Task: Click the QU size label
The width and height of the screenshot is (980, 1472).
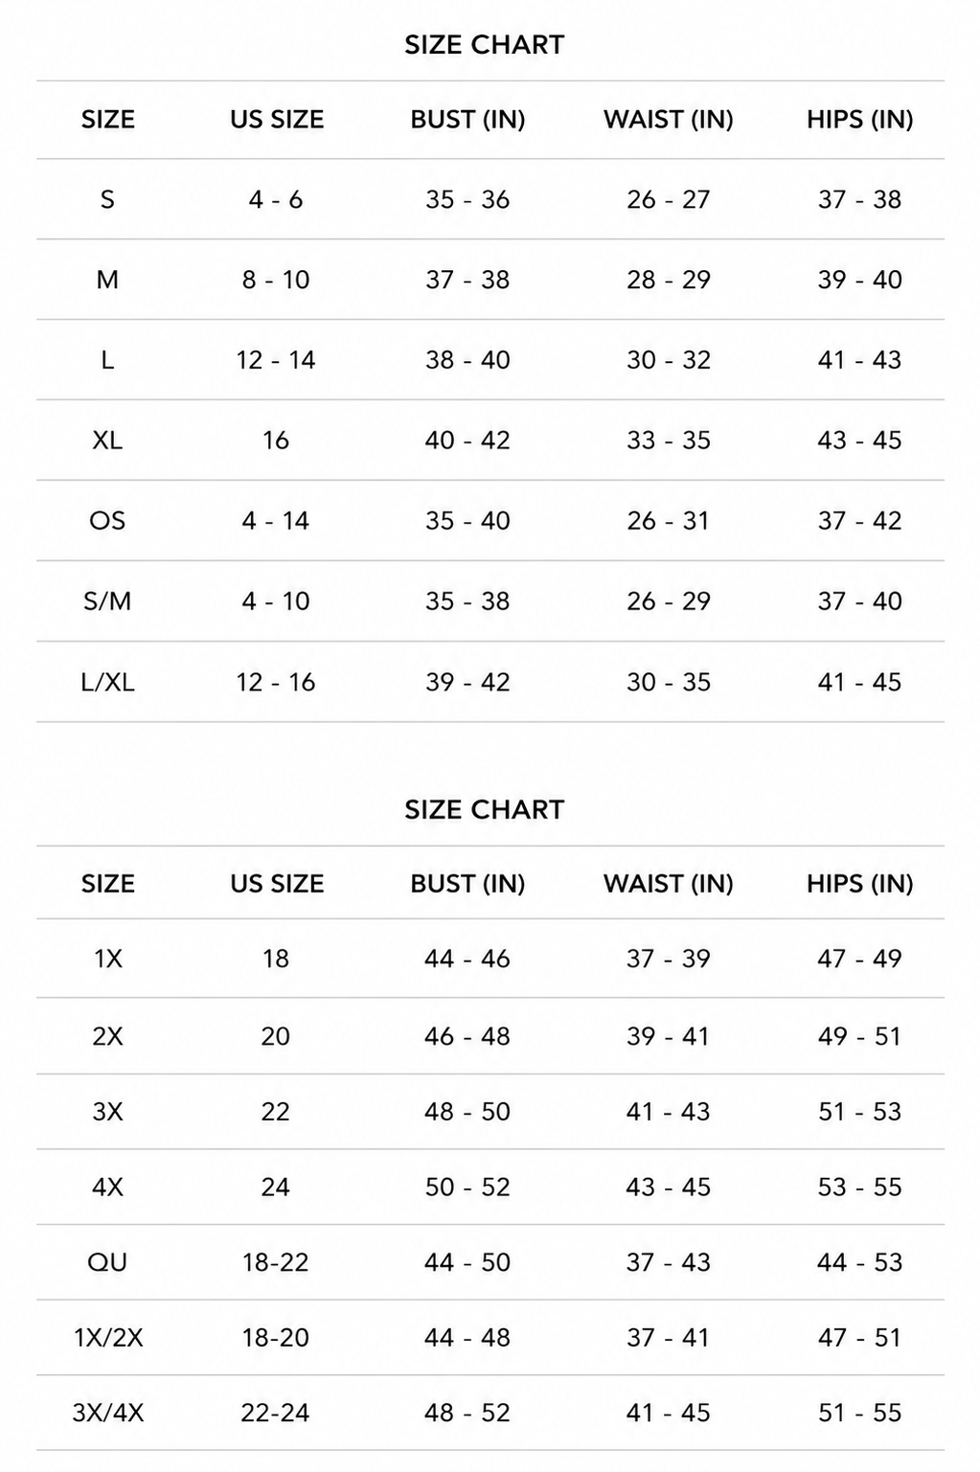Action: [107, 1262]
